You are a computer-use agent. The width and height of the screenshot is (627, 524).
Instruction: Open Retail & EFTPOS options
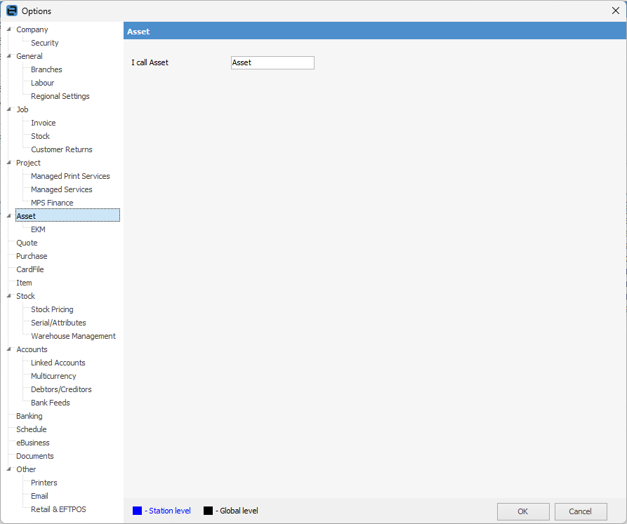tap(58, 509)
